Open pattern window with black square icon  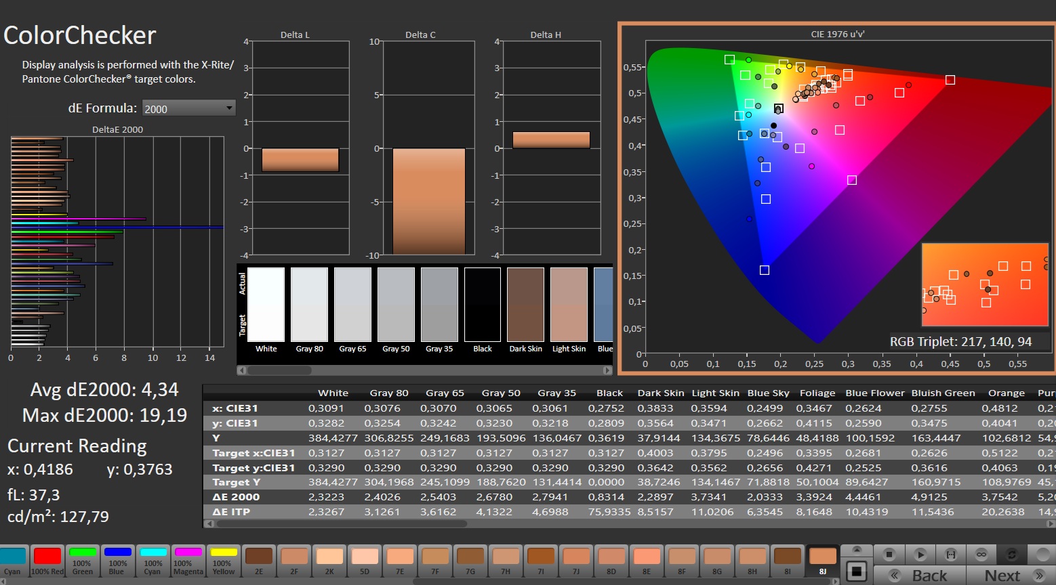[x=857, y=571]
